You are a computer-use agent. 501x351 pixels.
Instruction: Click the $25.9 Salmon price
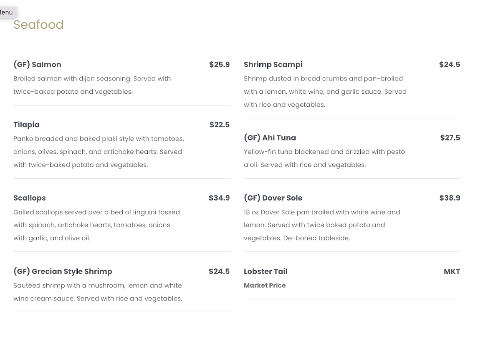pyautogui.click(x=219, y=65)
